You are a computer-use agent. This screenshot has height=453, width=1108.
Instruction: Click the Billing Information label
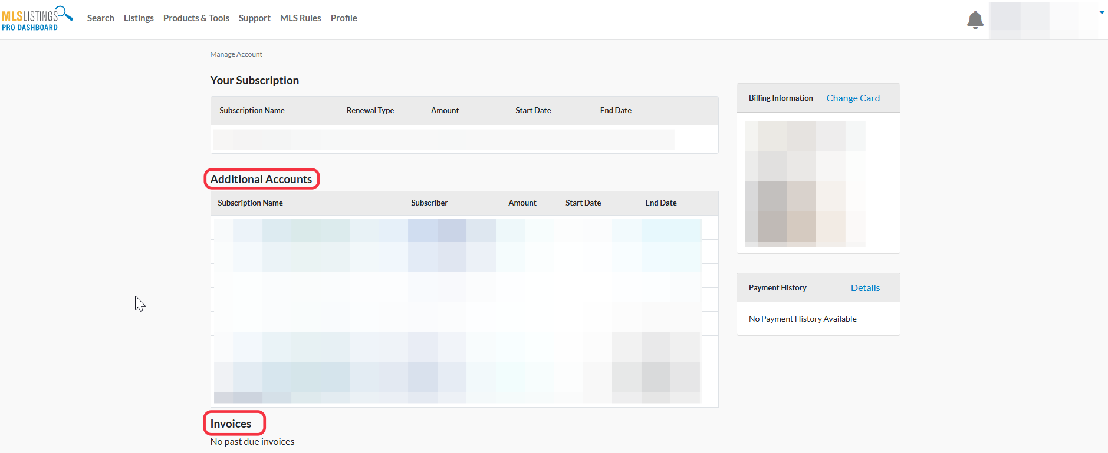tap(781, 98)
